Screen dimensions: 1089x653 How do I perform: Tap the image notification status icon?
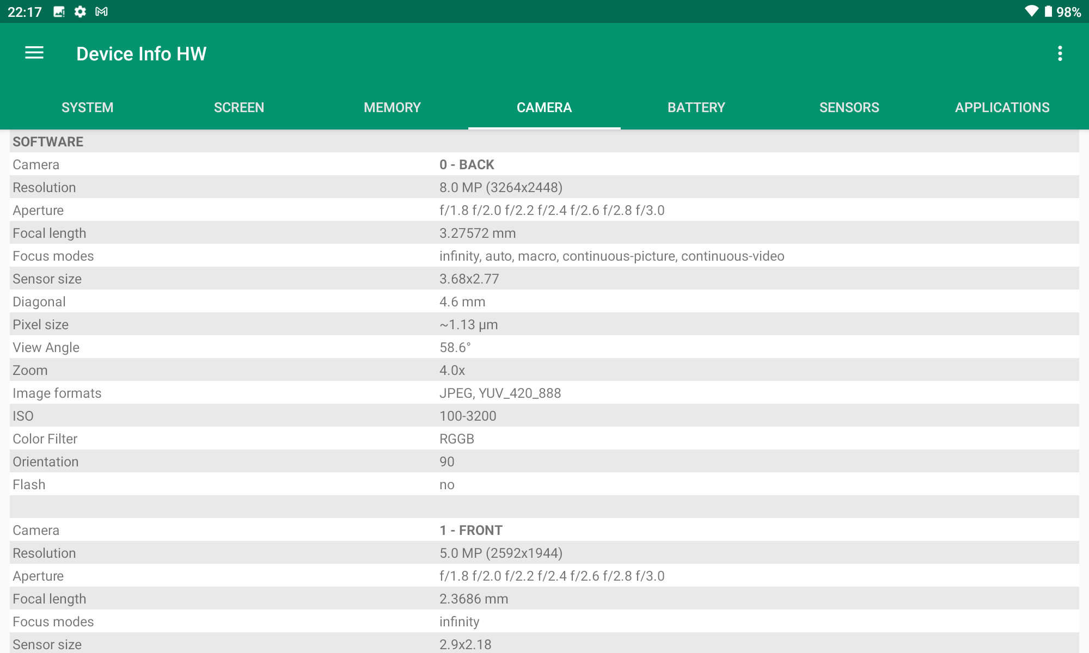[59, 11]
